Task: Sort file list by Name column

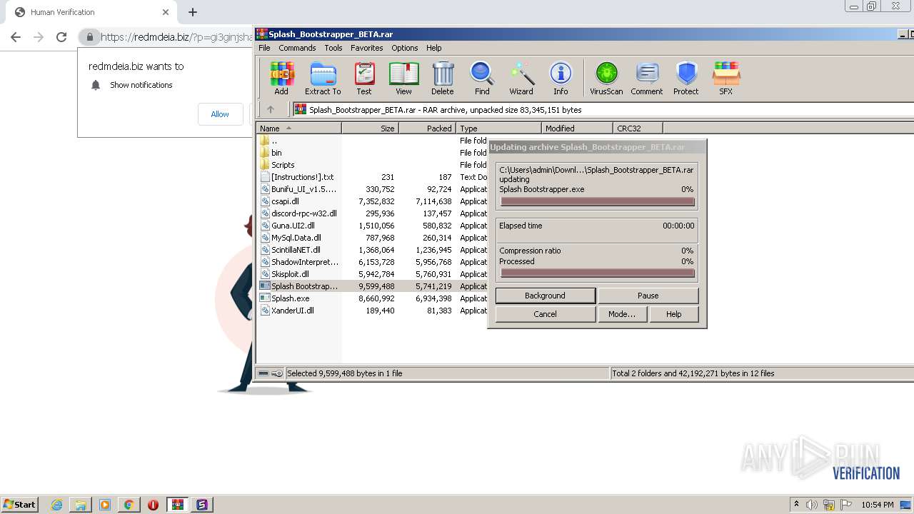Action: point(299,128)
